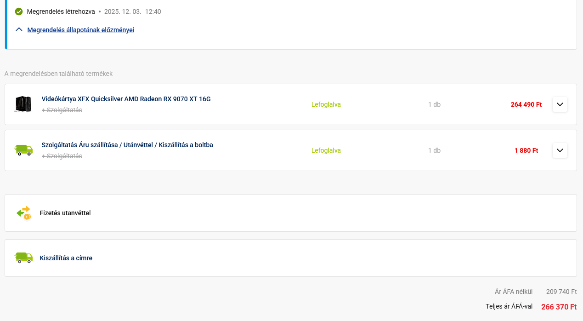Image resolution: width=583 pixels, height=321 pixels.
Task: Expand the XFX video card row details
Action: (560, 104)
